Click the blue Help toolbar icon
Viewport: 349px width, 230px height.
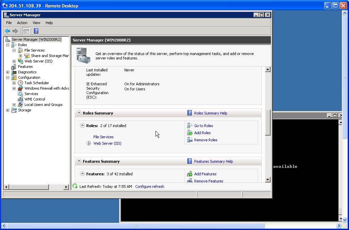(x=36, y=31)
